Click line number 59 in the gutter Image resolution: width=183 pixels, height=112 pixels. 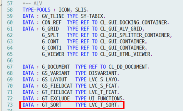(x=10, y=16)
